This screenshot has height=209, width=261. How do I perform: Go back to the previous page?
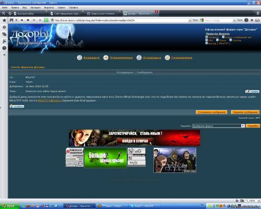point(28,20)
